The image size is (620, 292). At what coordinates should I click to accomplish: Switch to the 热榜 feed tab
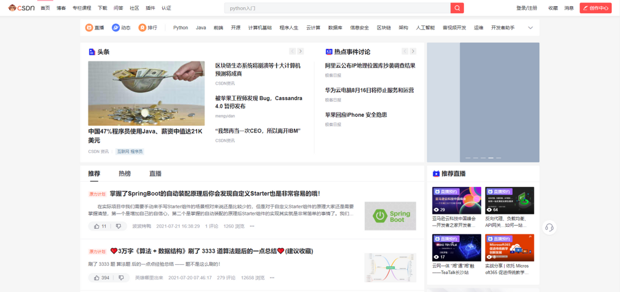[x=125, y=174]
